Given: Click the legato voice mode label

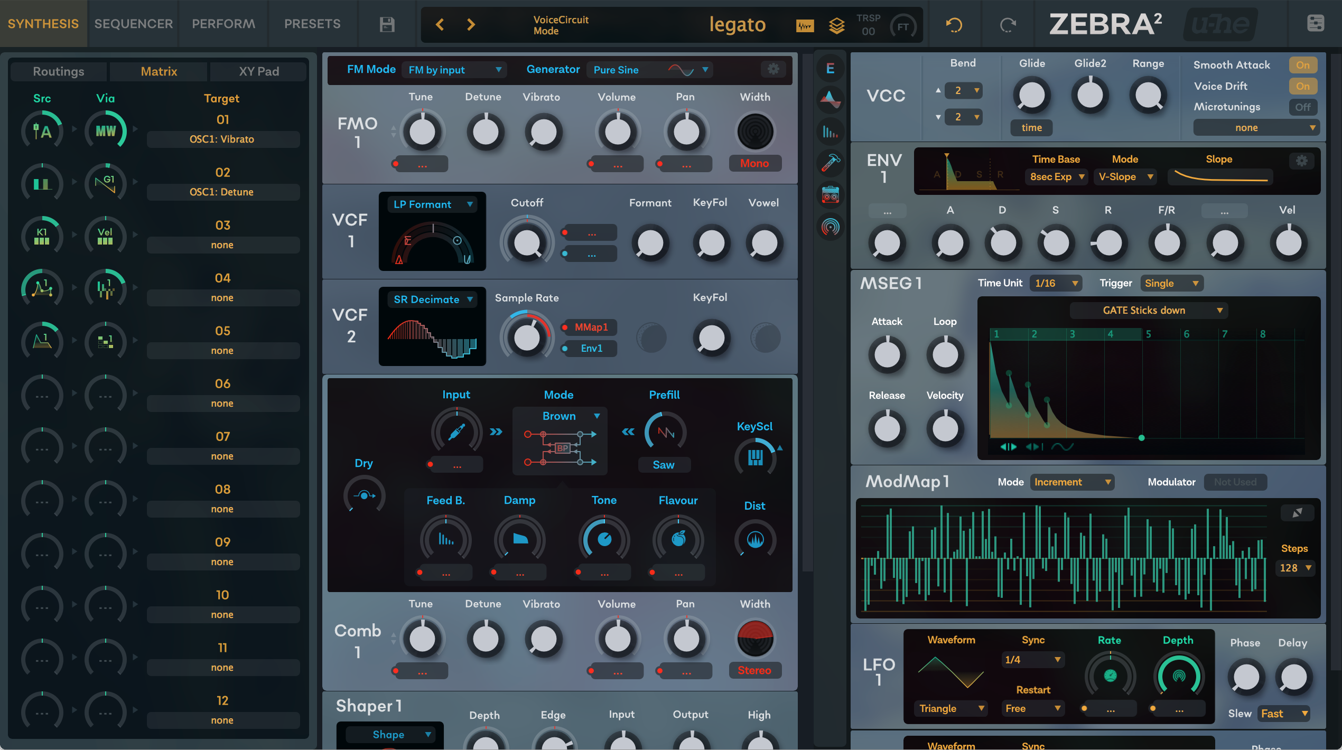Looking at the screenshot, I should coord(737,24).
